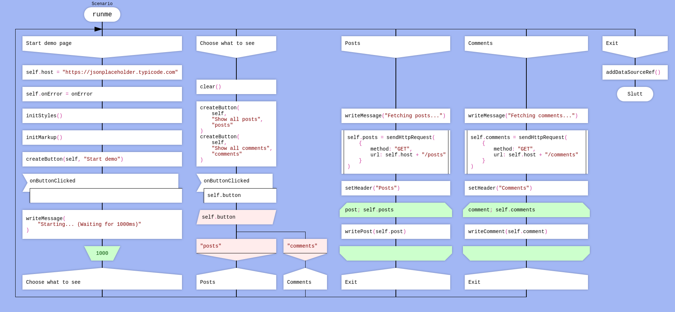Click the writeComment(self.comment) block
This screenshot has height=312, width=675.
[x=526, y=232]
